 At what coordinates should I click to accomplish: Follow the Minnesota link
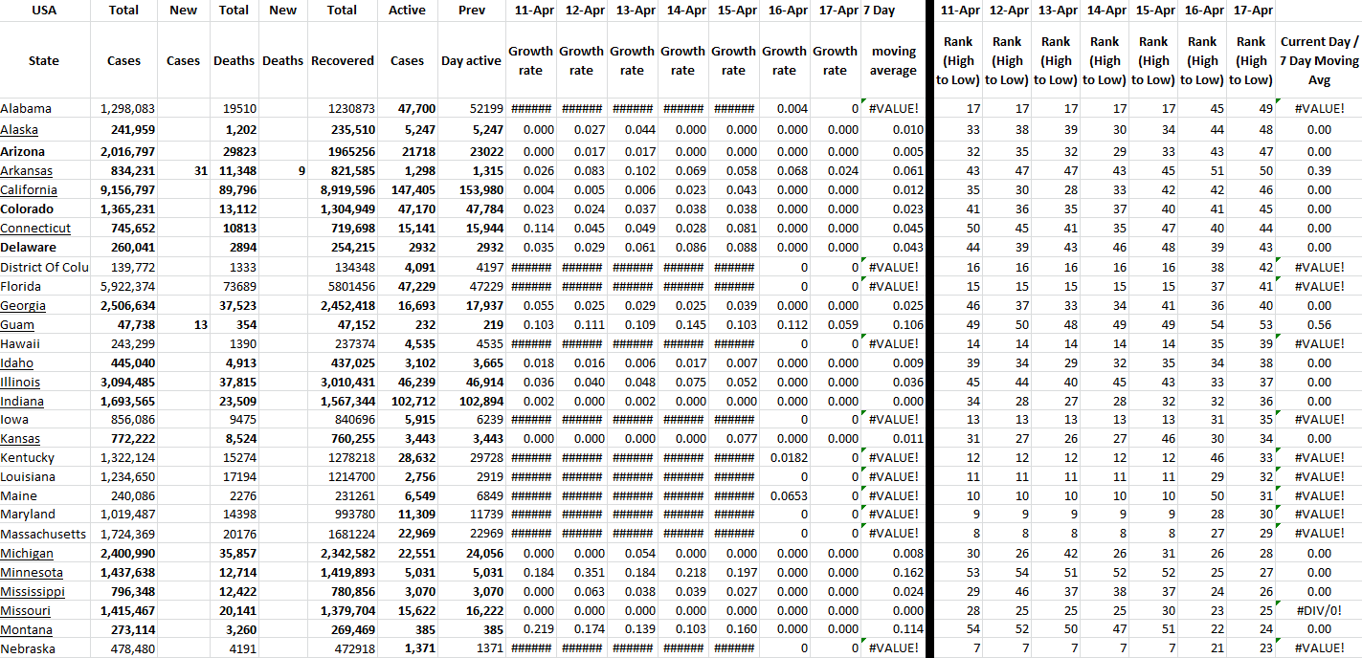point(32,572)
